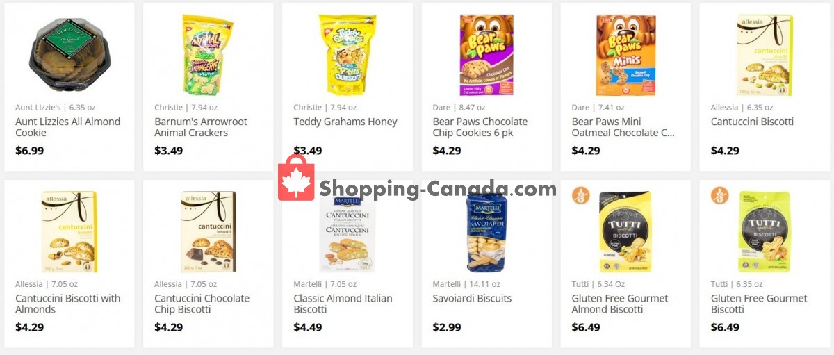
Task: Click the Shopping-Canada maple leaf bag icon
Action: click(x=296, y=179)
